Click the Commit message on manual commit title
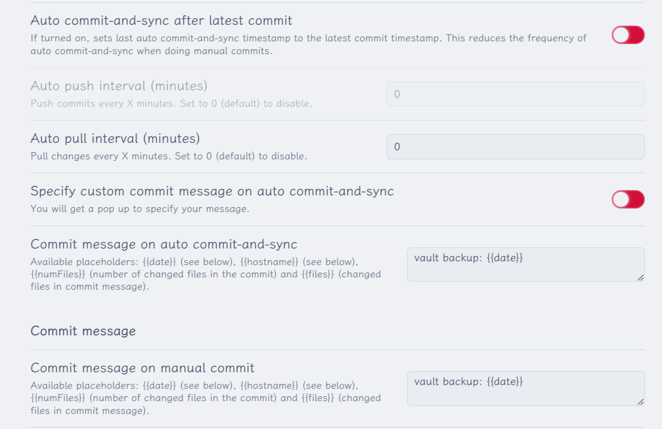 click(x=143, y=368)
